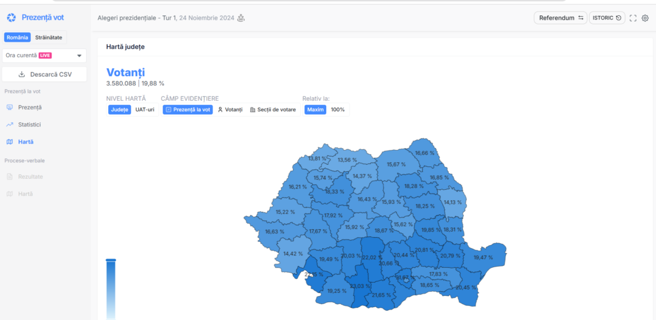
Task: Expand the Ora curentă LIVE dropdown
Action: tap(79, 56)
